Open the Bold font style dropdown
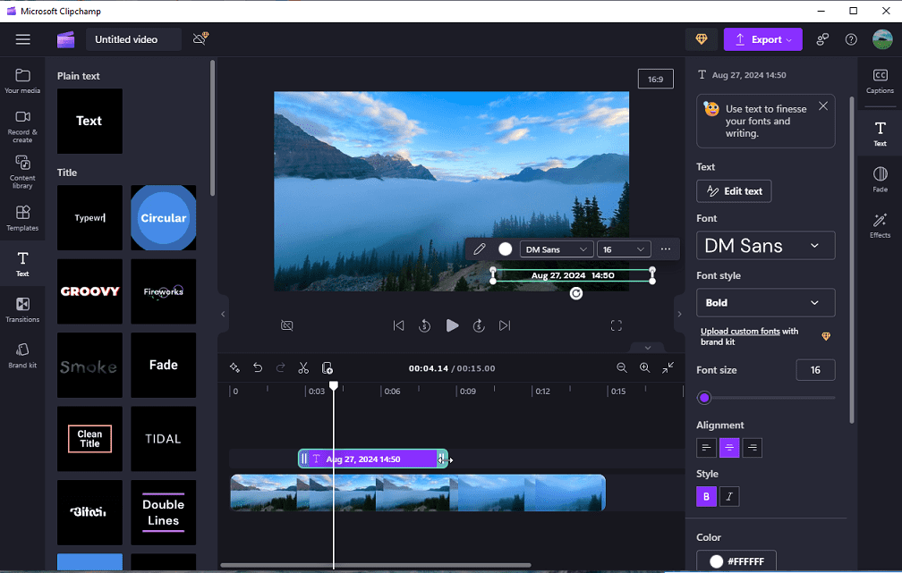 pos(766,302)
